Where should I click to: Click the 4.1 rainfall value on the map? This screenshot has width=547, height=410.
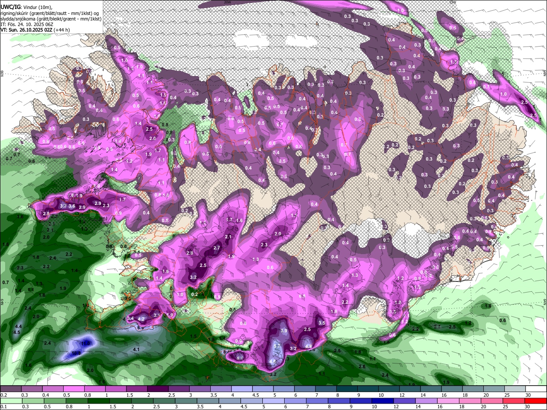[136, 349]
